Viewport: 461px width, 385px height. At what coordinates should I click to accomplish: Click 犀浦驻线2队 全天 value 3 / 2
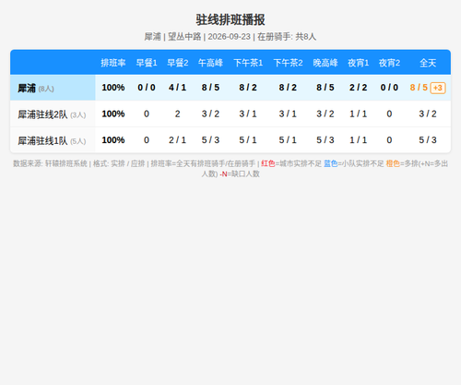click(x=428, y=114)
